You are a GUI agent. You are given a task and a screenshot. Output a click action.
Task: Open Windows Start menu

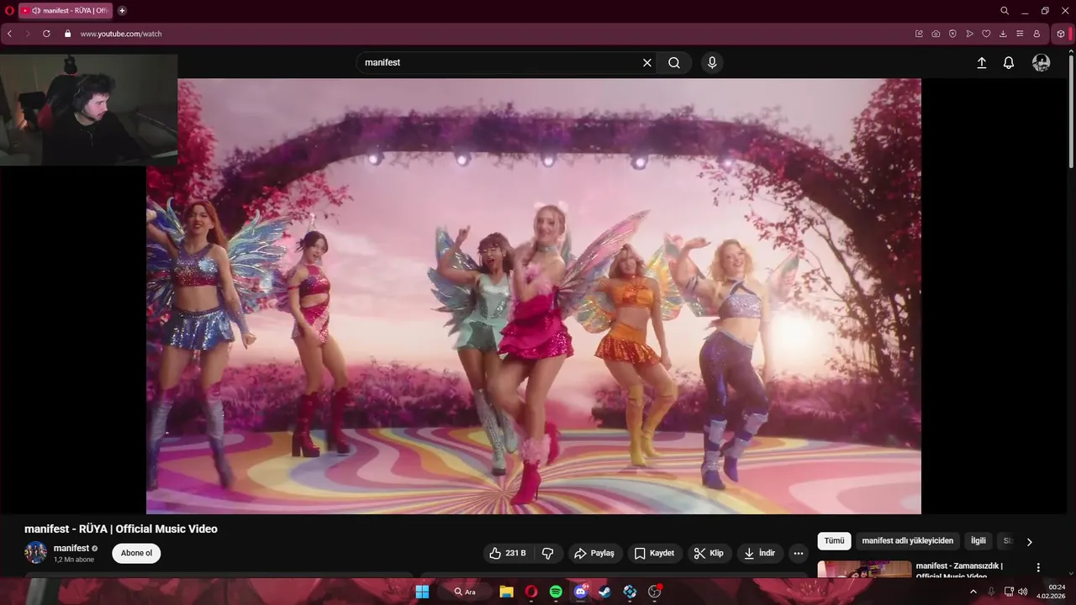coord(422,592)
